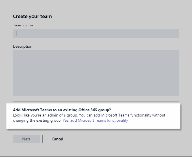The image size is (192, 157).
Task: Click the 'Add Microsoft Teams to an existing Office 365 group?' heading
Action: [62, 110]
